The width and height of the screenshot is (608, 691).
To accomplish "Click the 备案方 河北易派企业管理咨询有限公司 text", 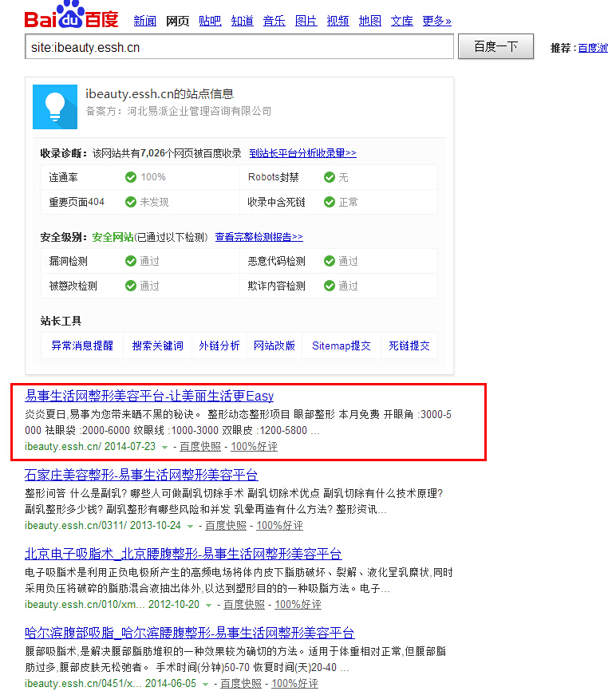I will tap(179, 111).
